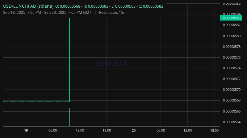This screenshot has height=138, width=247.
Task: Click the 0.00000566 price axis label
Action: (x=232, y=111)
